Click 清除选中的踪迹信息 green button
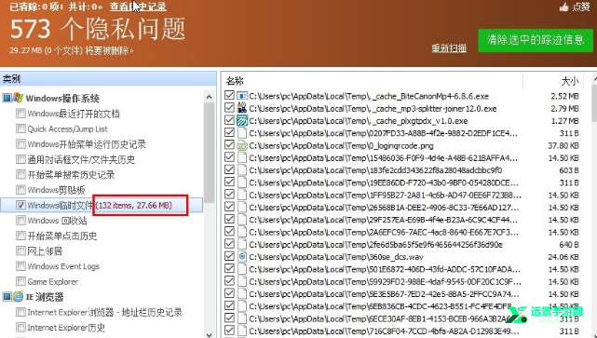The width and height of the screenshot is (597, 338). (535, 40)
